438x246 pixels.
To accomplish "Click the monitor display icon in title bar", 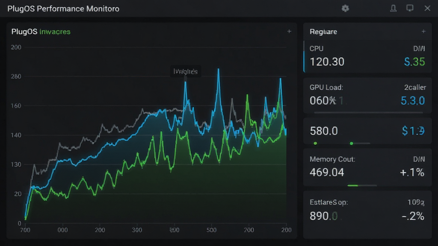I will [x=410, y=8].
